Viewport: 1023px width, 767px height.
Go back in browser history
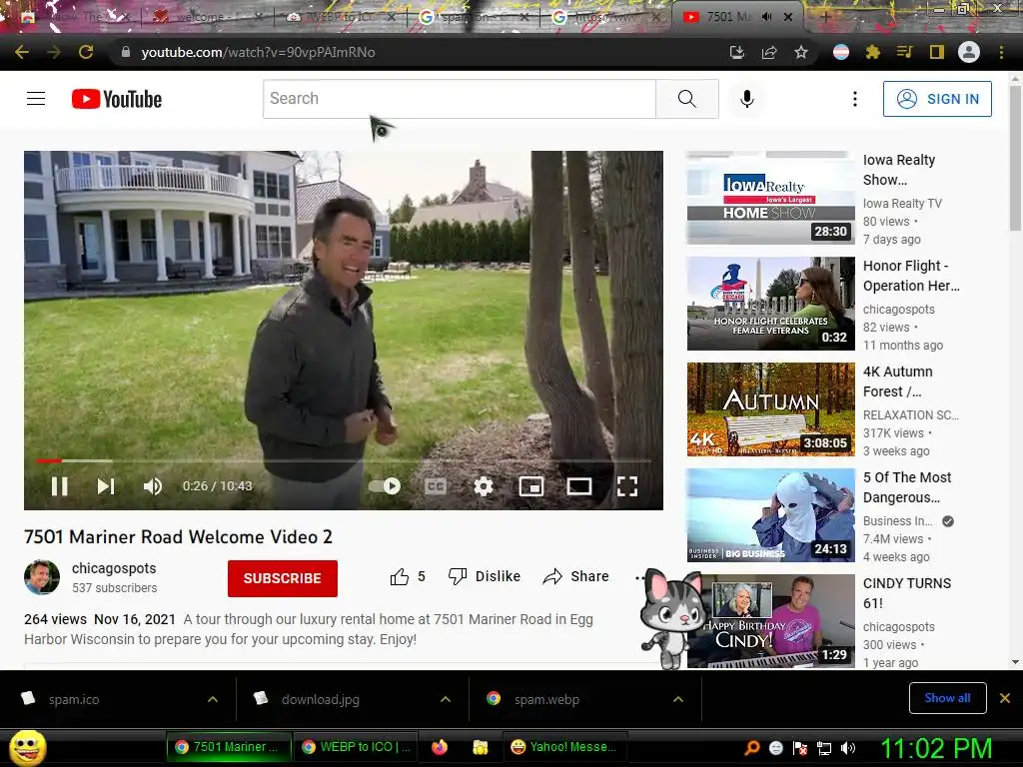[x=22, y=52]
